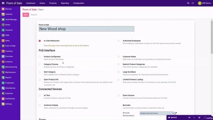Open Attendances app icon in sidebar

(3, 88)
